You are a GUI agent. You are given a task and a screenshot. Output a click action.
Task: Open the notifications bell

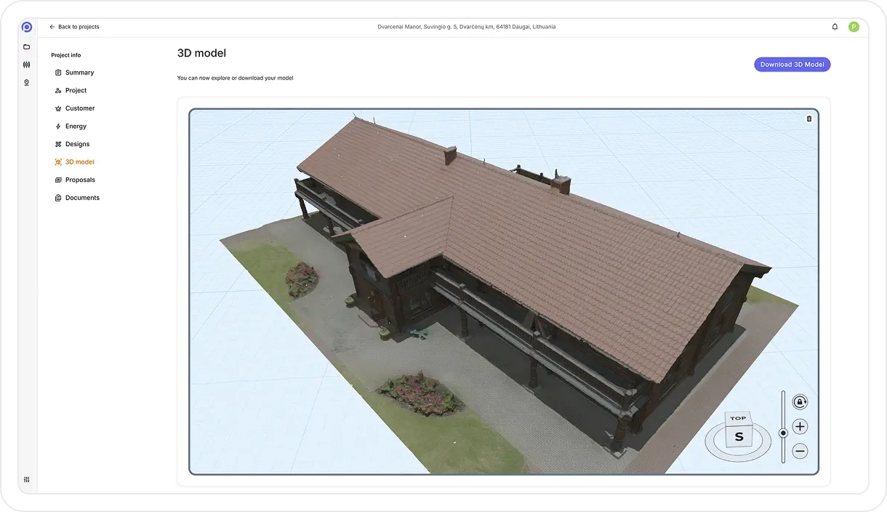pos(835,27)
